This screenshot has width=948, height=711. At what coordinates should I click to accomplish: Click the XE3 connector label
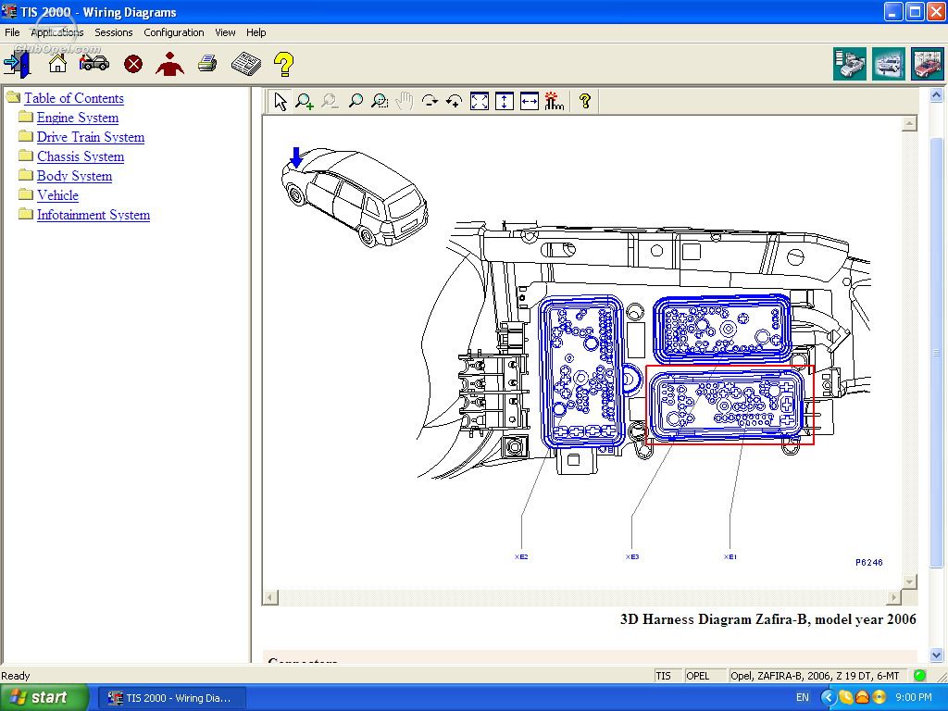[x=631, y=556]
